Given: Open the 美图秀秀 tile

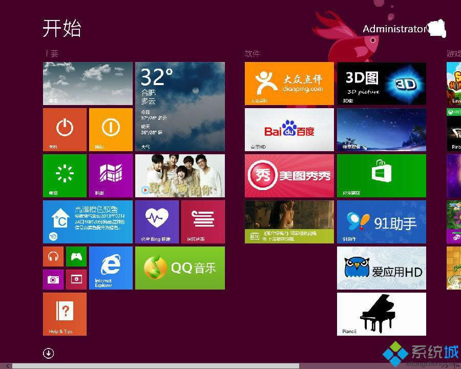Looking at the screenshot, I should coord(289,175).
